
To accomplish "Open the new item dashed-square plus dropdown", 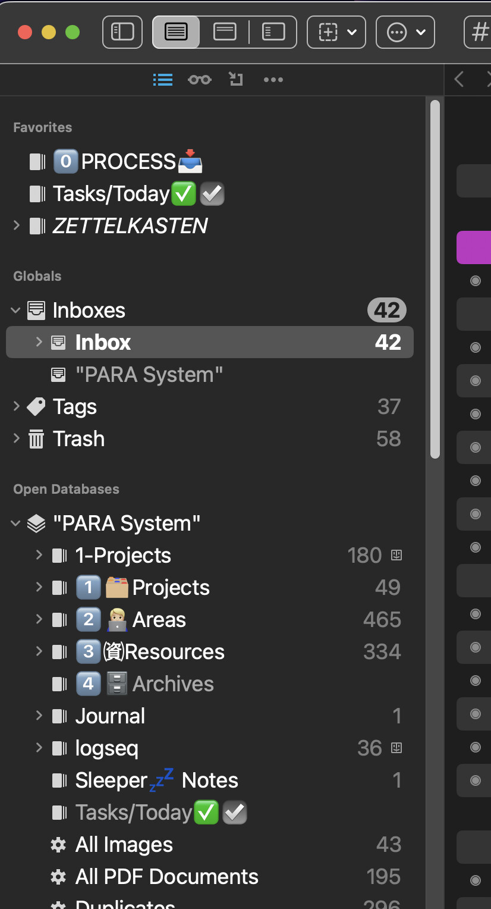I will pos(336,32).
